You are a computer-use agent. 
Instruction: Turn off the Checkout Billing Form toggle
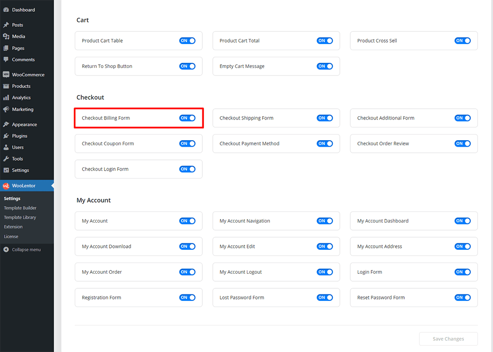click(187, 118)
